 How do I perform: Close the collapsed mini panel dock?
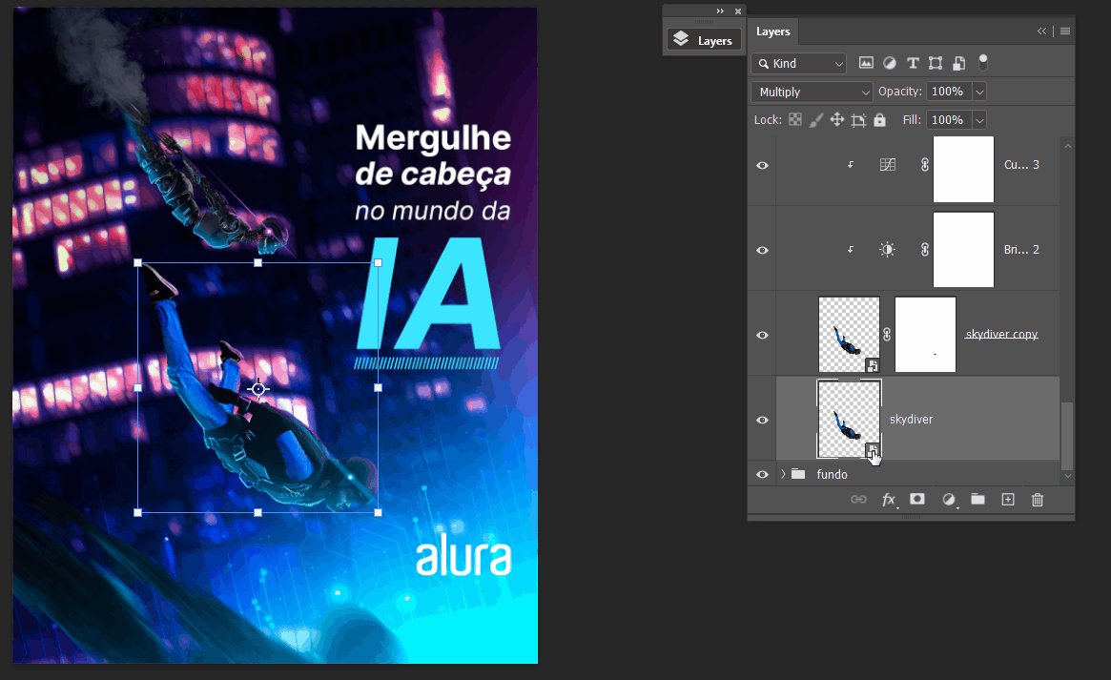[737, 11]
